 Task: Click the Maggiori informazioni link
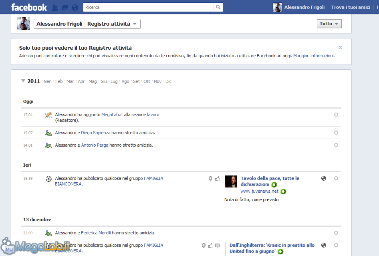[314, 56]
